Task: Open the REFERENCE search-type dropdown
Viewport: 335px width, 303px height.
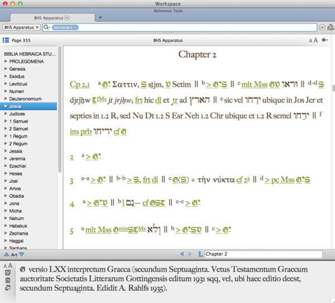Action: tap(64, 27)
